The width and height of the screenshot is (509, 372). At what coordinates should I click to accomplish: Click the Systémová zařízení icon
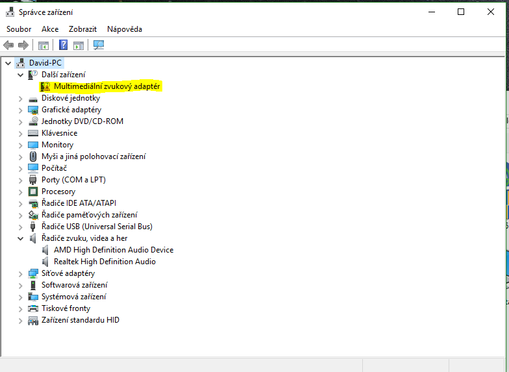[x=32, y=297]
